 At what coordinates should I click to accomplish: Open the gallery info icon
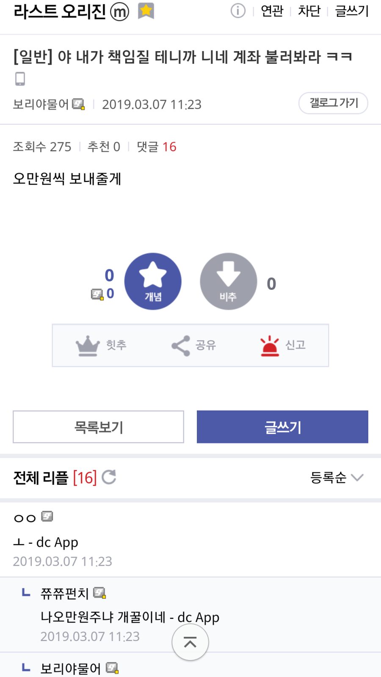(238, 11)
